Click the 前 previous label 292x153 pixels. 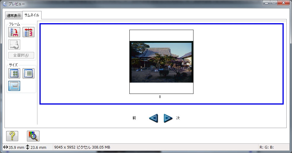[134, 118]
